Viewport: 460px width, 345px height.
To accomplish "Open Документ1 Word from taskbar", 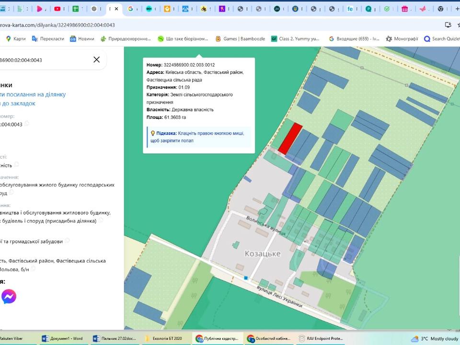I will click(62, 338).
